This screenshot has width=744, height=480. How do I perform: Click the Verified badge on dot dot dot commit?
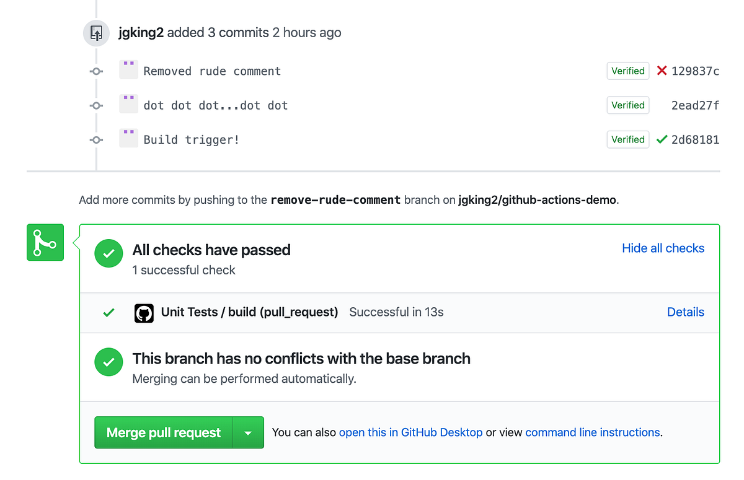(627, 105)
